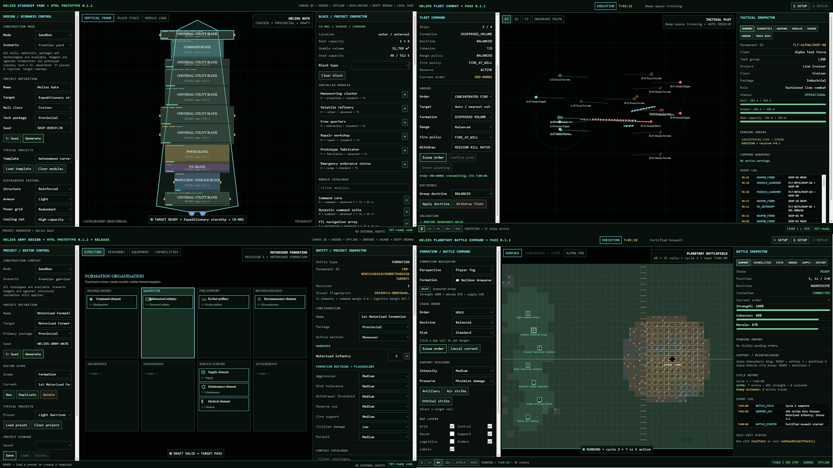Screen dimensions: 833x468
Task: Toggle the Grid map layer checkbox
Action: point(452,426)
